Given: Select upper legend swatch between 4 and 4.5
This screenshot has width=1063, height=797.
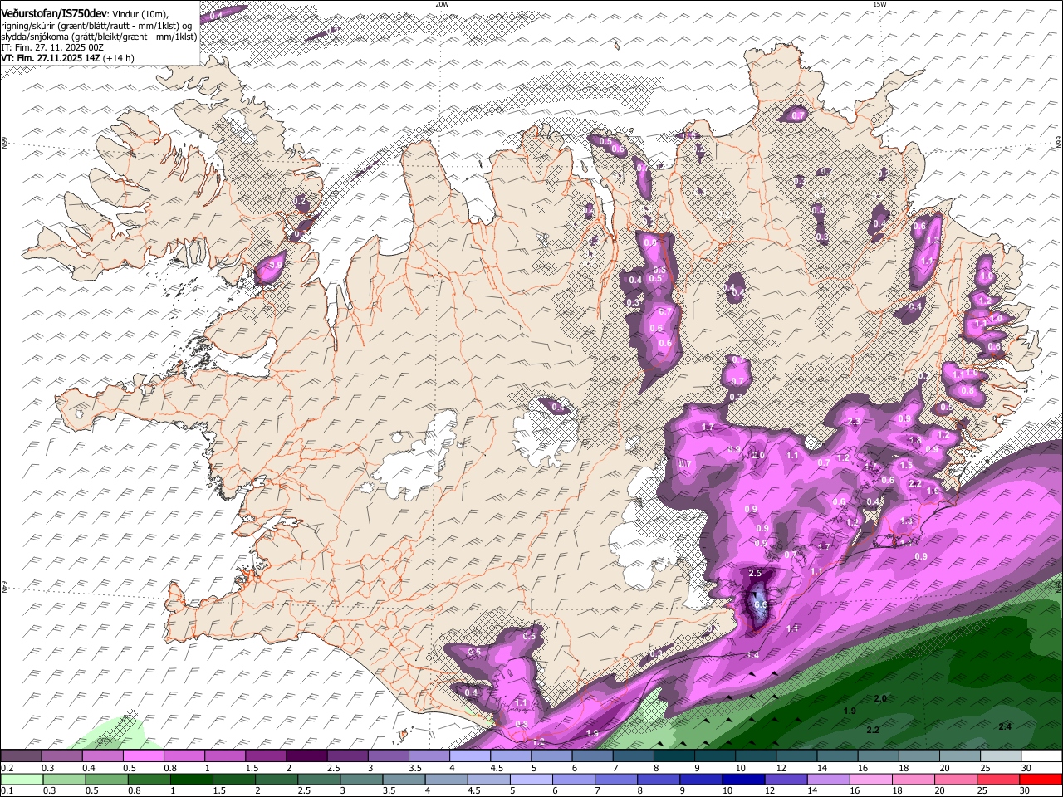Looking at the screenshot, I should point(470,756).
